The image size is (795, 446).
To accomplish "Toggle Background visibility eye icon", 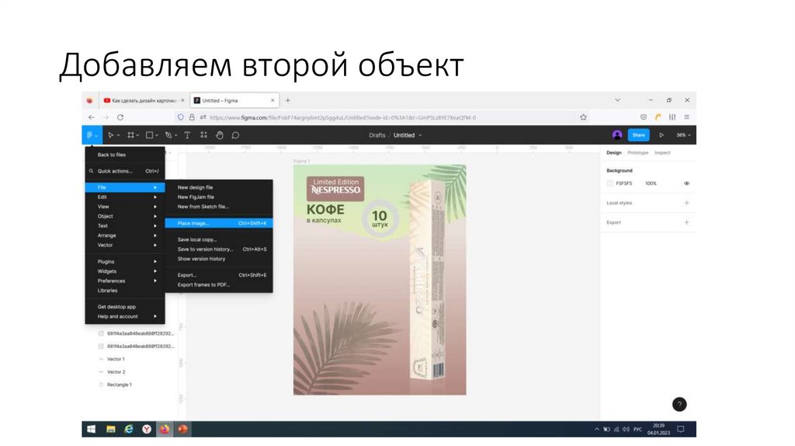I will coord(686,183).
